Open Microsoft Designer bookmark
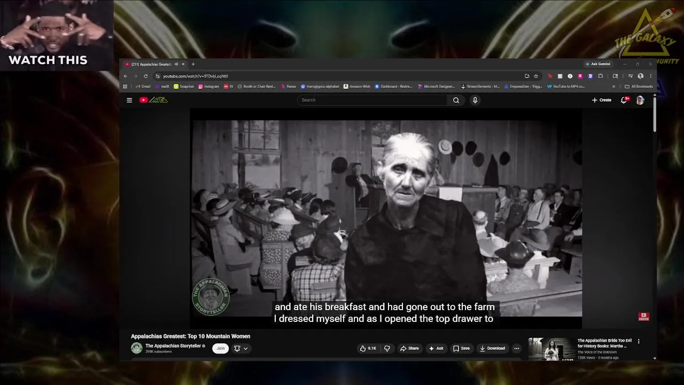This screenshot has width=684, height=385. [437, 86]
